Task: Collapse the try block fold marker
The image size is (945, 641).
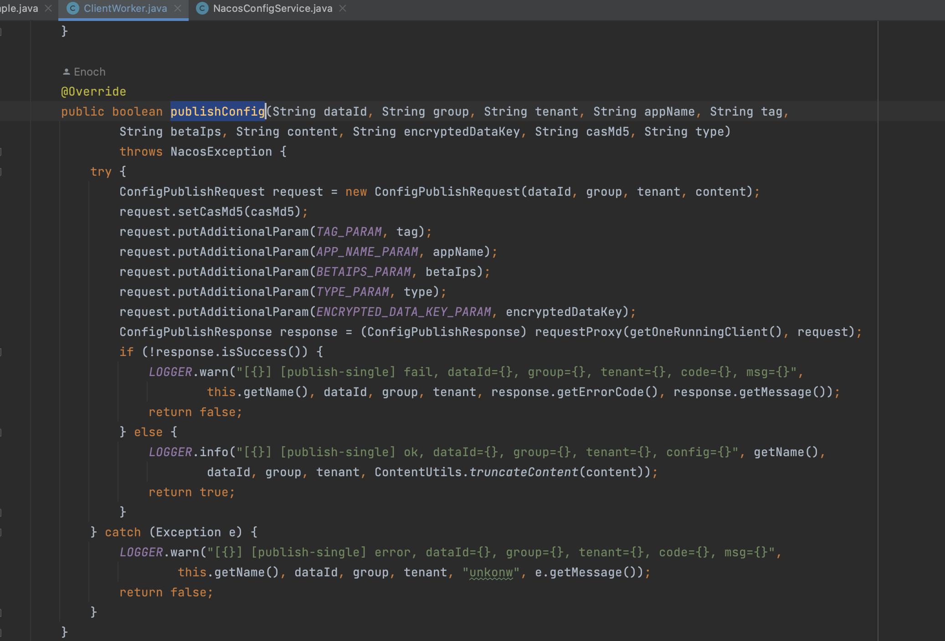Action: (x=1, y=172)
